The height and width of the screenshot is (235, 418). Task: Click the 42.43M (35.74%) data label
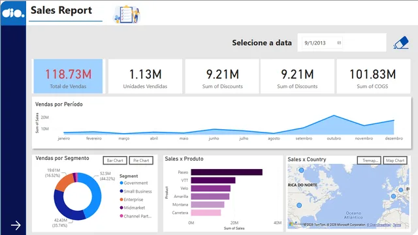tap(61, 223)
